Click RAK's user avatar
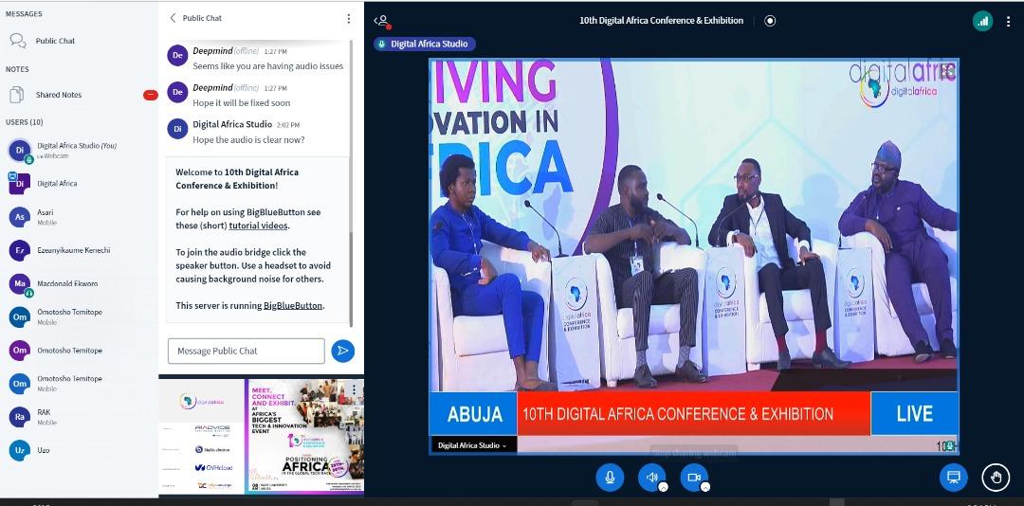 pyautogui.click(x=20, y=417)
